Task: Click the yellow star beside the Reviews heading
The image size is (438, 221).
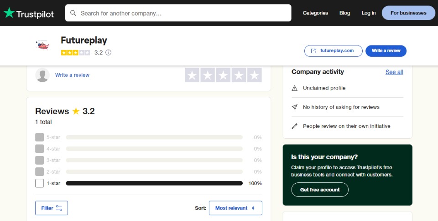Action: [x=76, y=111]
